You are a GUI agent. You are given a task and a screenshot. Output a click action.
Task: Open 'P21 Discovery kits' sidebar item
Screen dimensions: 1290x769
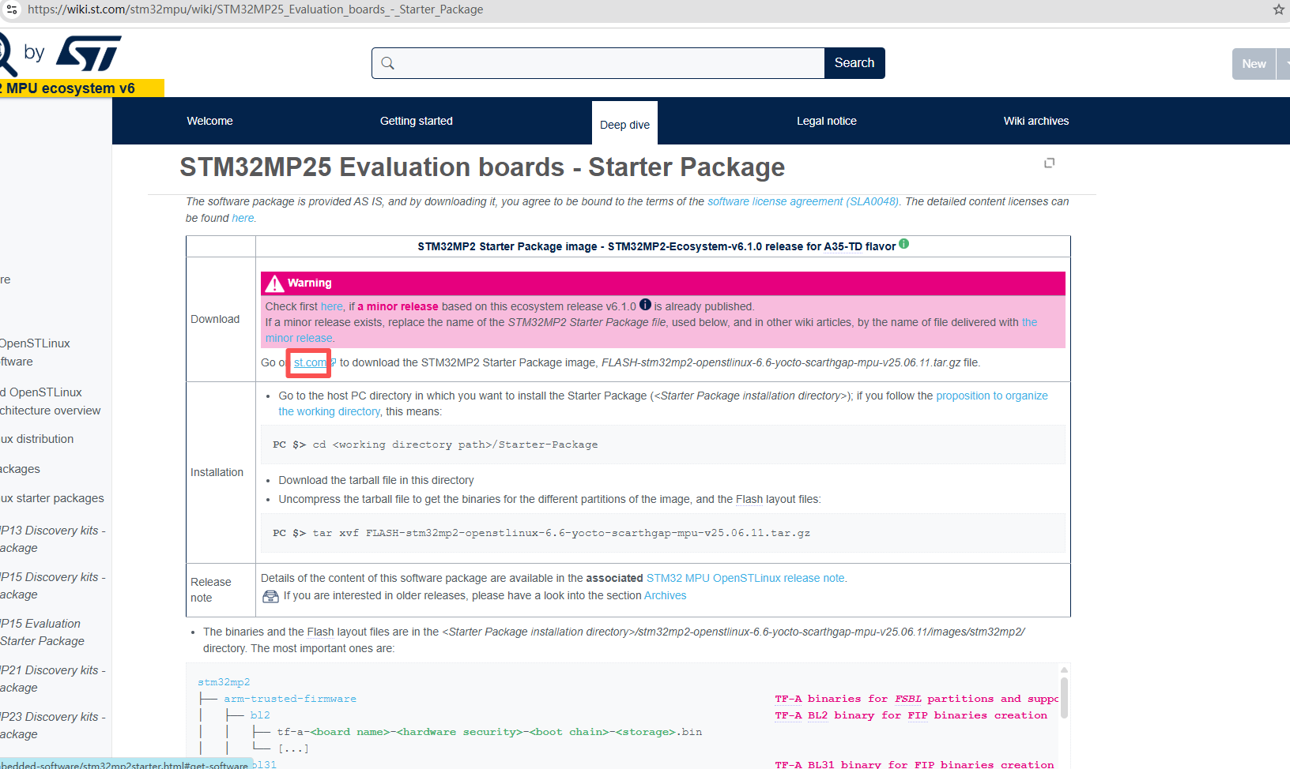pos(53,679)
